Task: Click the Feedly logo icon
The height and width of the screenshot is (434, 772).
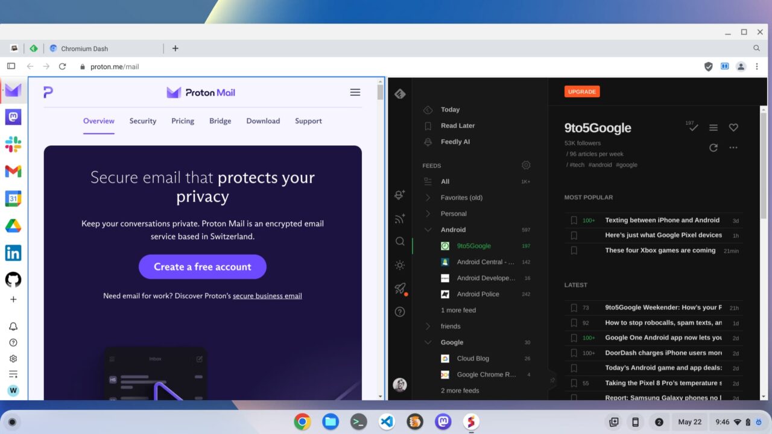Action: [x=400, y=93]
